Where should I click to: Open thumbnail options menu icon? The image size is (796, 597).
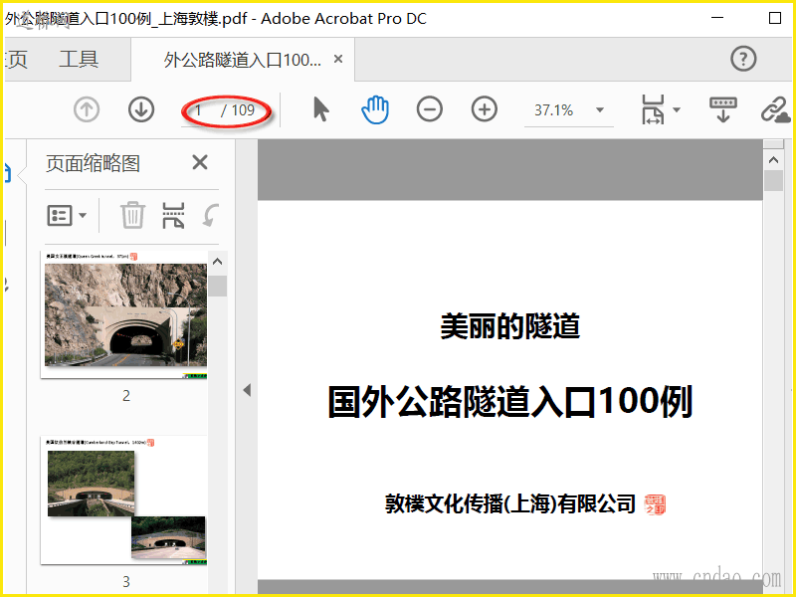(60, 215)
